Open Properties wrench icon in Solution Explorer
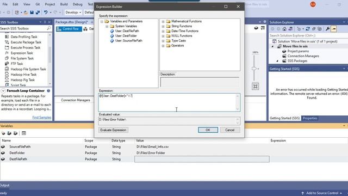This screenshot has height=196, width=348. click(x=327, y=29)
